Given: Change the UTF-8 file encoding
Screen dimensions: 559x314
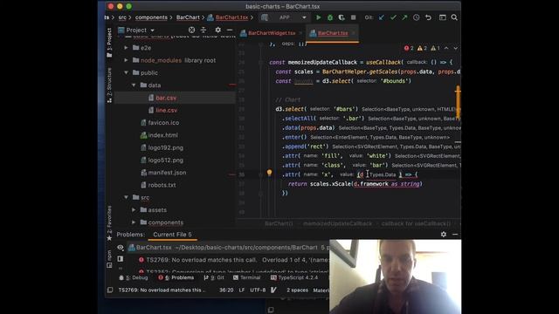Looking at the screenshot, I should pyautogui.click(x=258, y=290).
